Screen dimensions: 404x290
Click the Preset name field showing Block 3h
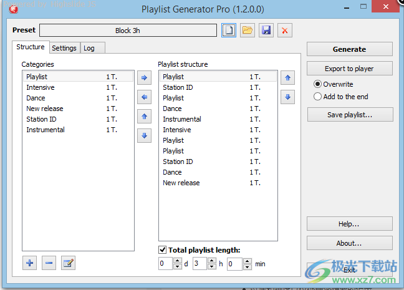tap(128, 31)
